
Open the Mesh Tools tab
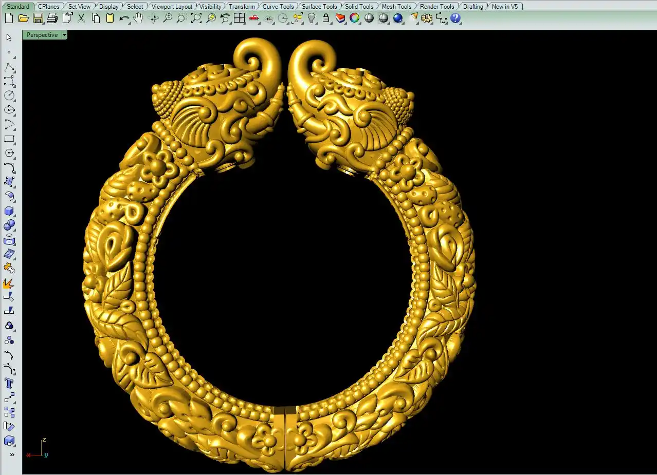pyautogui.click(x=396, y=7)
